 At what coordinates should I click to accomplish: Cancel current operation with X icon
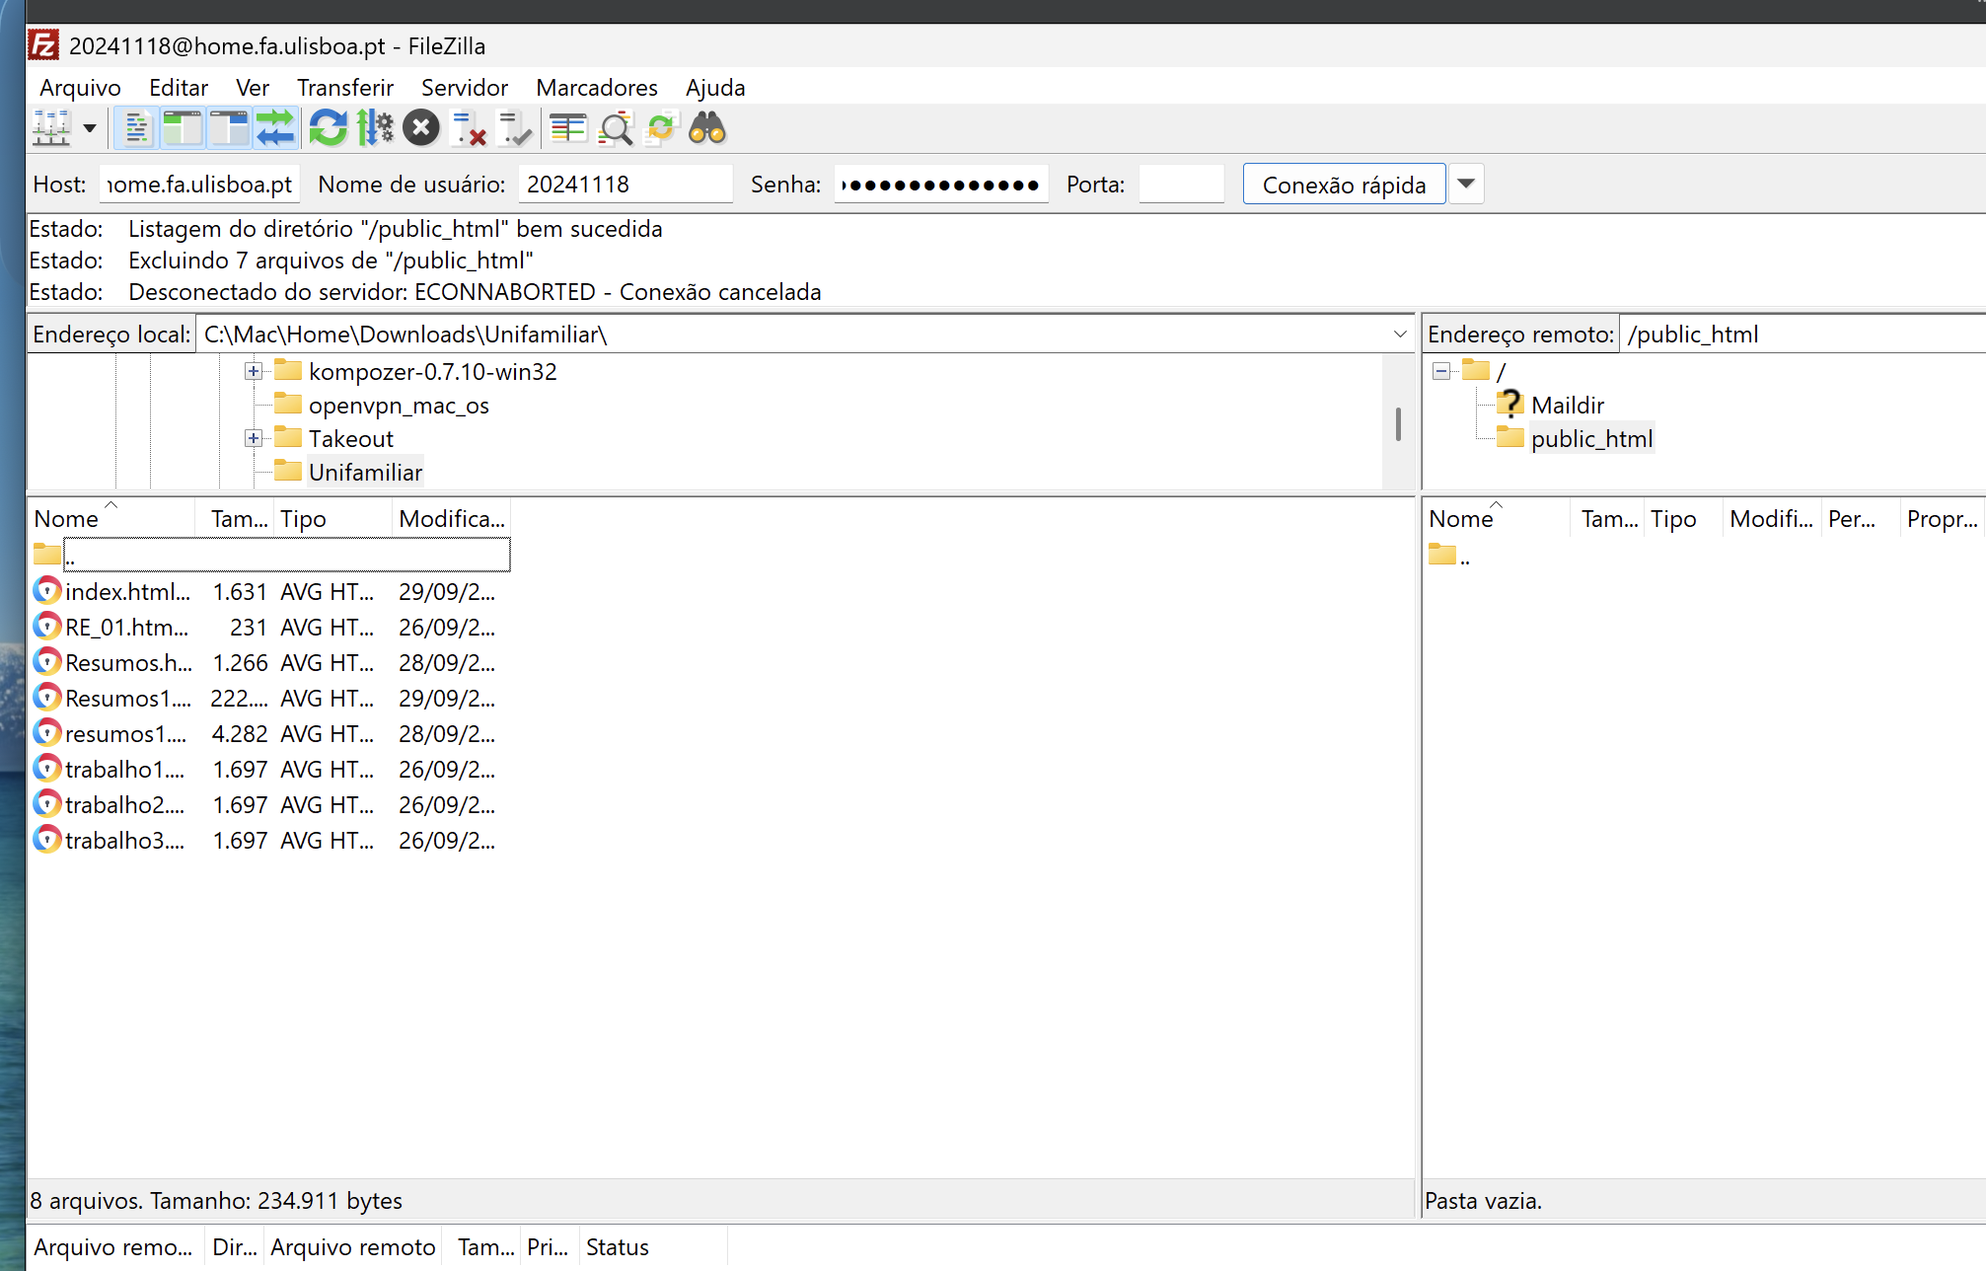coord(421,128)
